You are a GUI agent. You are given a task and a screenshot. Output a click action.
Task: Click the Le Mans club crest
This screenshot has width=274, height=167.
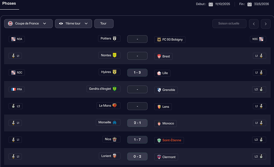pos(115,106)
